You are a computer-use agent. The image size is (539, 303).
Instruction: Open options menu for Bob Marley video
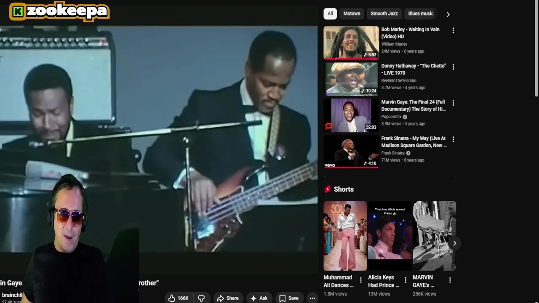click(x=453, y=30)
